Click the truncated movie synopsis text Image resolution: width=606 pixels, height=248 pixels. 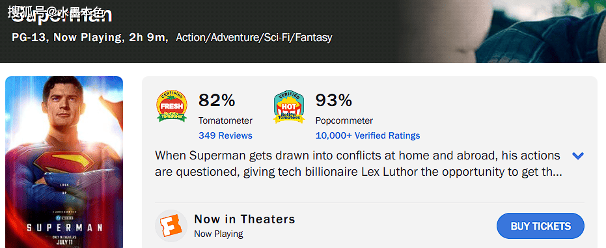358,164
